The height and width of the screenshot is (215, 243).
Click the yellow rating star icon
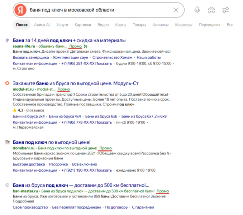click(15, 110)
